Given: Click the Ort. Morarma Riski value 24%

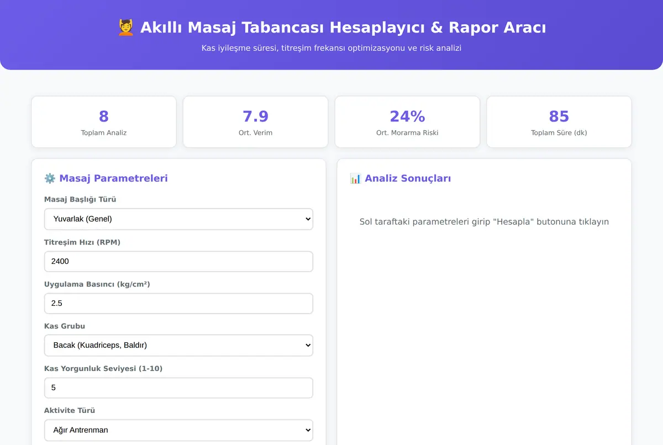Looking at the screenshot, I should point(407,116).
